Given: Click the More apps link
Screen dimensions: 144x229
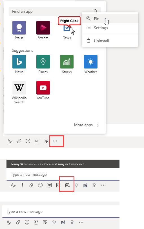Looking at the screenshot, I should [x=87, y=125].
